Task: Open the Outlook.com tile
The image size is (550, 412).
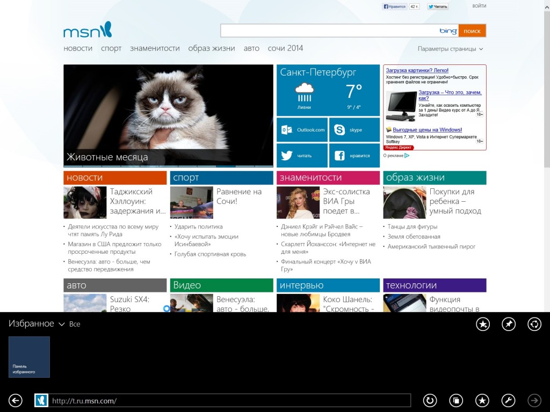Action: (302, 130)
